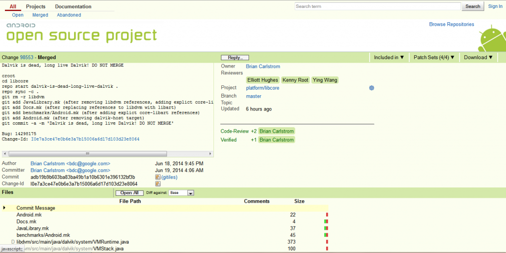The height and width of the screenshot is (253, 506).
Task: Click Verified +1 Brian Carlstrom chip
Action: (277, 140)
